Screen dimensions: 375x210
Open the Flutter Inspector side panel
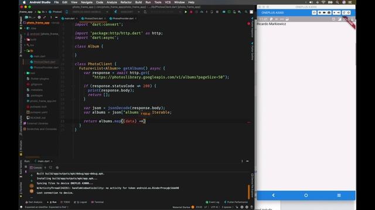[x=252, y=27]
